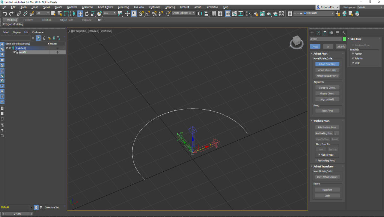384x217 pixels.
Task: Open the Motion panel icon
Action: (x=331, y=33)
